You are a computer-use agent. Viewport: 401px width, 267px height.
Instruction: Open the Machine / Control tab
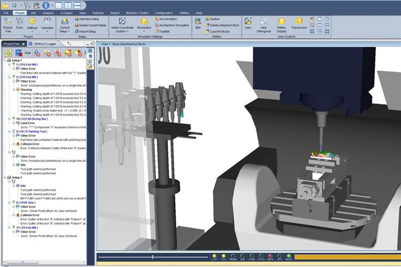coord(137,13)
